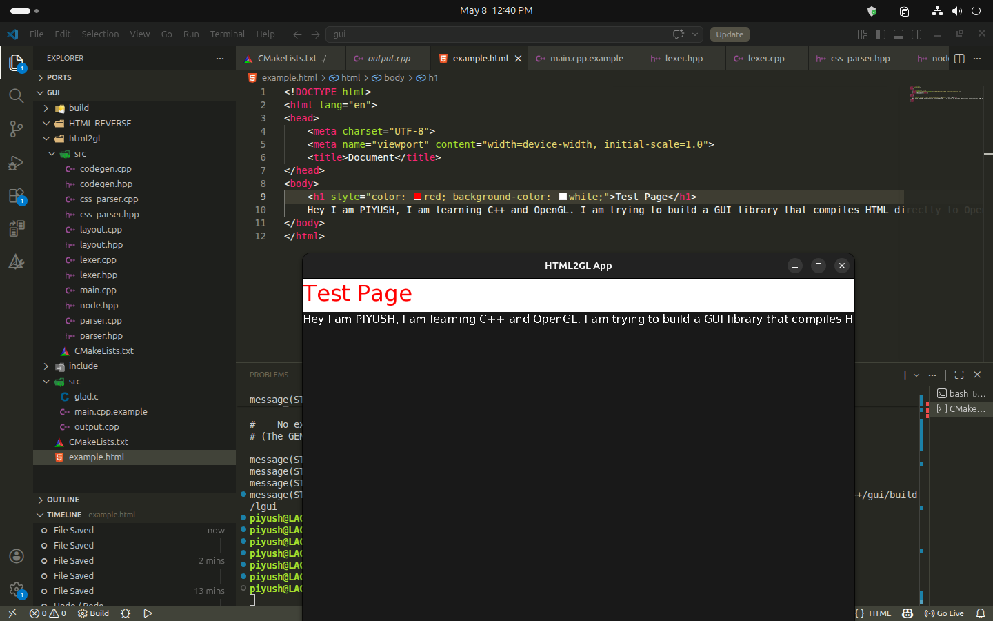Open Source Control view
The image size is (993, 621).
point(17,129)
